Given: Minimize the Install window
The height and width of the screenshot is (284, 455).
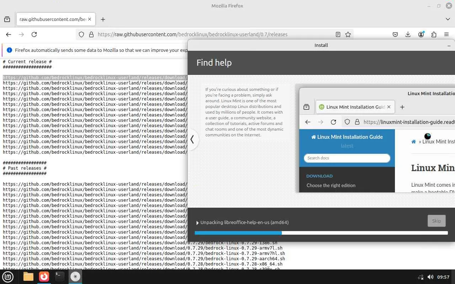Looking at the screenshot, I should (x=449, y=45).
